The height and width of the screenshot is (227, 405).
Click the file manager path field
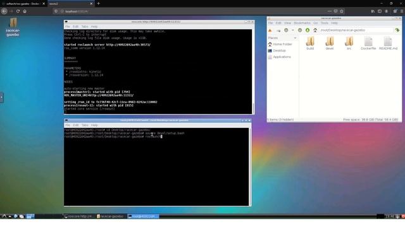coord(356,30)
